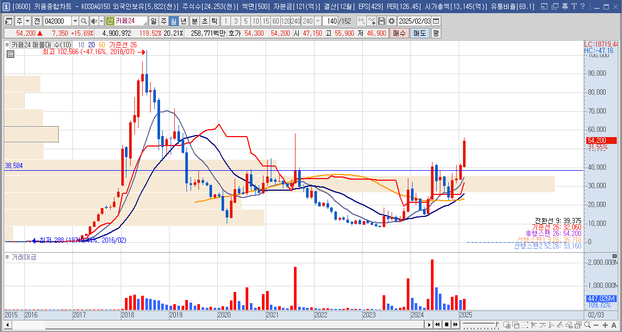Select the 120 interval button
Image resolution: width=622 pixels, height=332 pixels.
286,21
